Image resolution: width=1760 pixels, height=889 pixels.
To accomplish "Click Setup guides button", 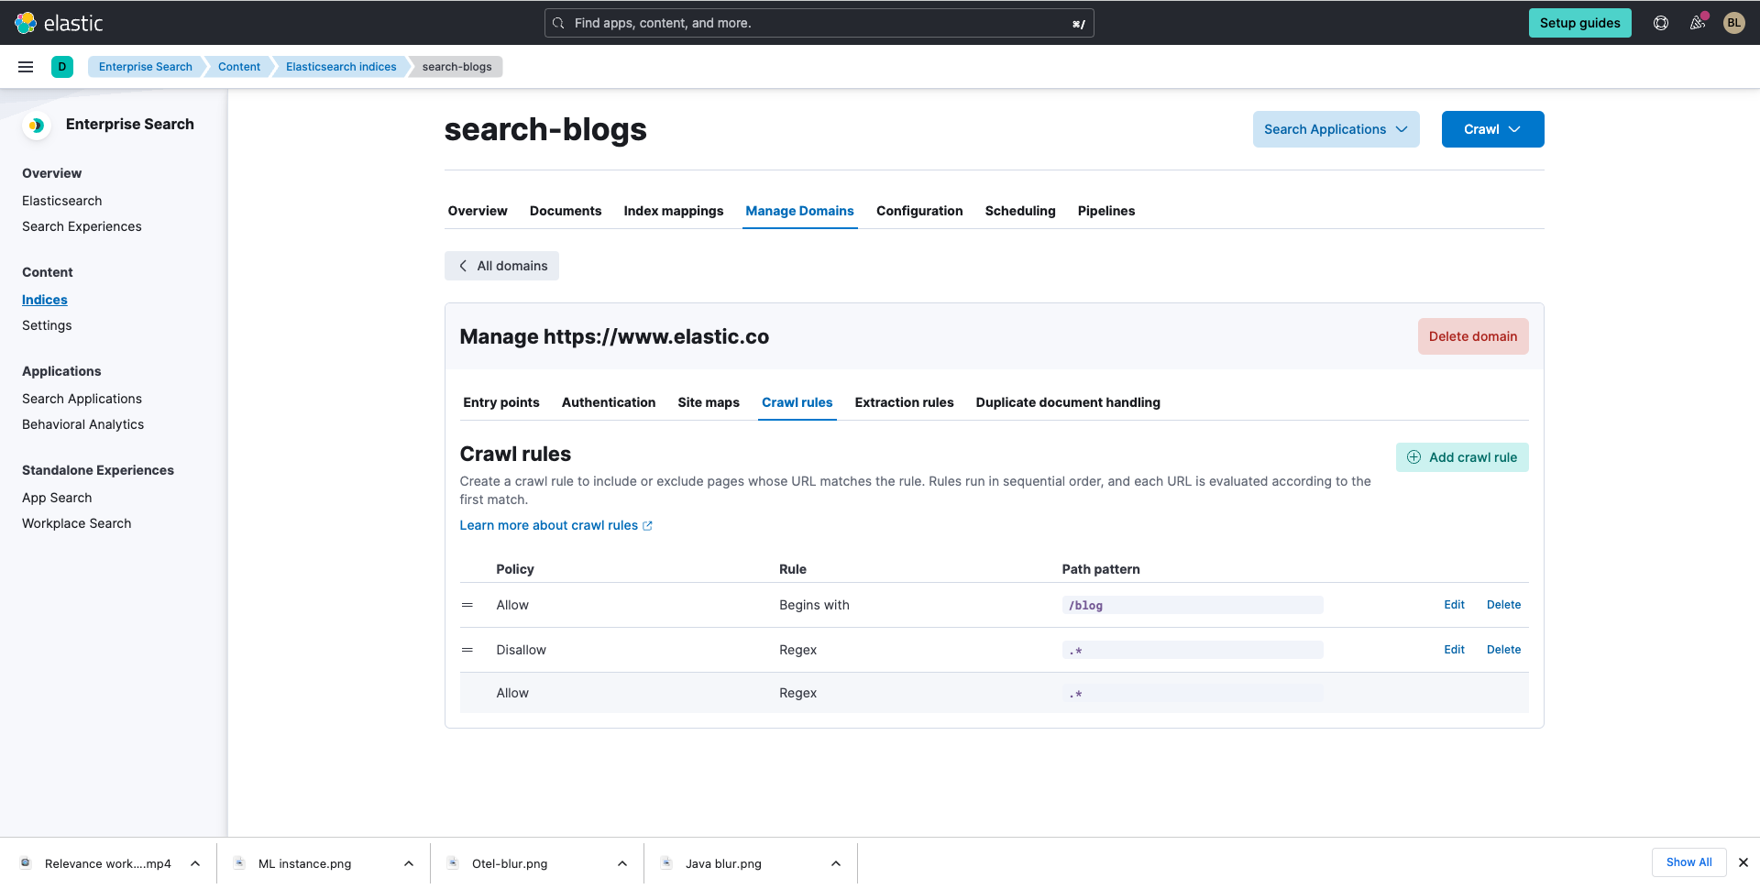I will [x=1580, y=23].
